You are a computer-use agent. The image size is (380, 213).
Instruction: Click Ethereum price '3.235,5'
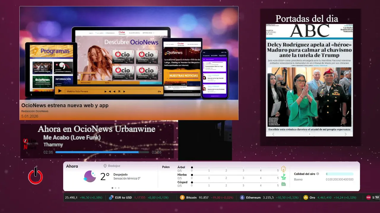click(x=268, y=198)
